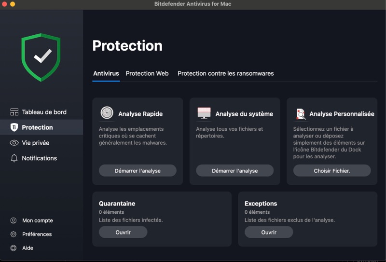Open the Protection Web tab
Screen dimensions: 386x262
pos(147,74)
